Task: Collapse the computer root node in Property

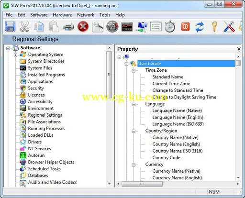Action: coord(119,57)
